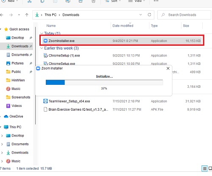Open the Sort menu in toolbar
The height and width of the screenshot is (176, 212).
pyautogui.click(x=113, y=1)
